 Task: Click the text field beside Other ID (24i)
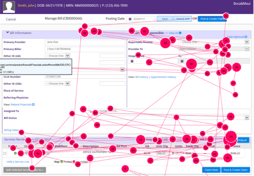coord(113,56)
